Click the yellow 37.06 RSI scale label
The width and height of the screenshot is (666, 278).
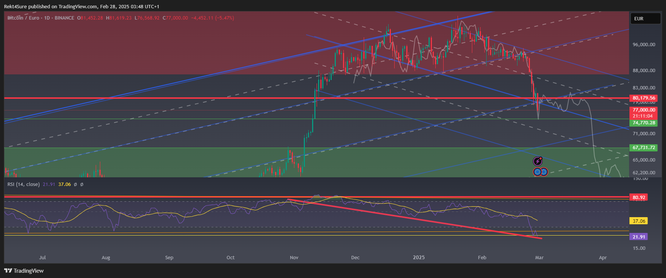tap(639, 221)
